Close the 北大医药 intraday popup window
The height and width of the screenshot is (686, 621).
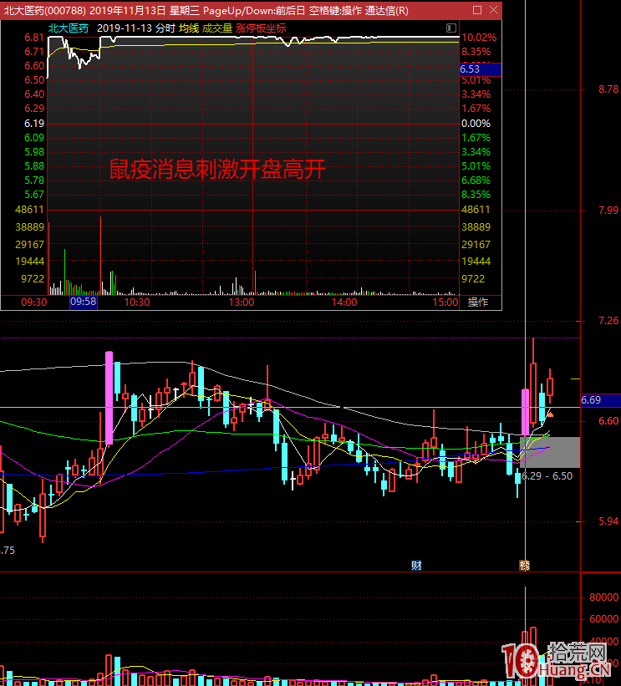[493, 10]
